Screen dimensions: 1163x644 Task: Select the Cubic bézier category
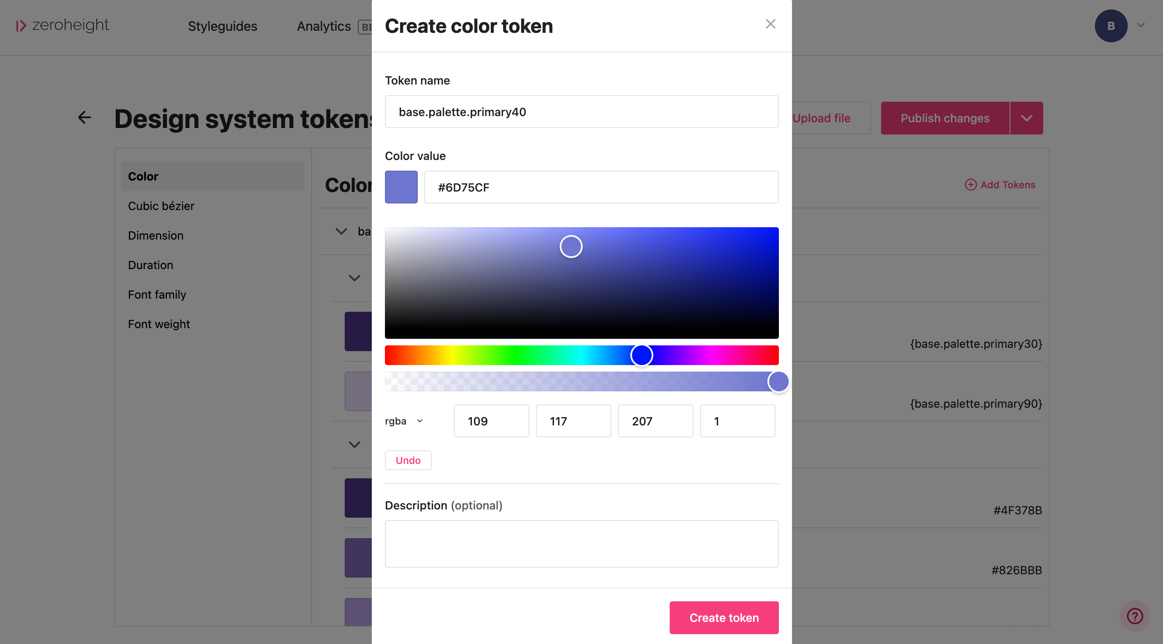[161, 206]
